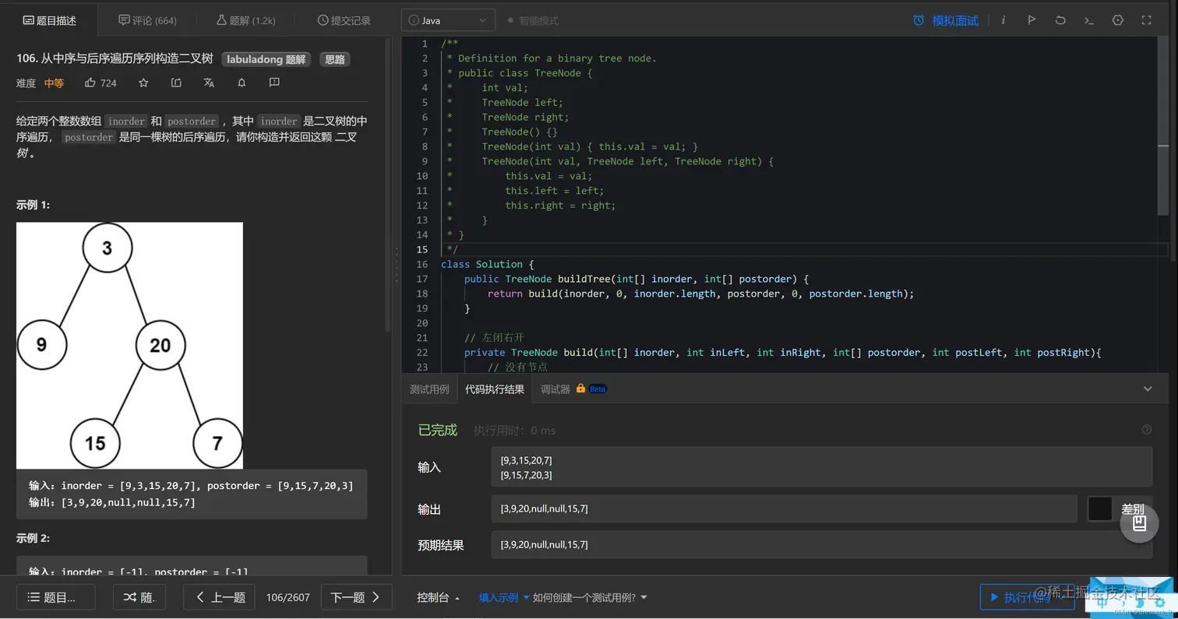Click the 示例 1 heading
This screenshot has width=1178, height=619.
33,205
